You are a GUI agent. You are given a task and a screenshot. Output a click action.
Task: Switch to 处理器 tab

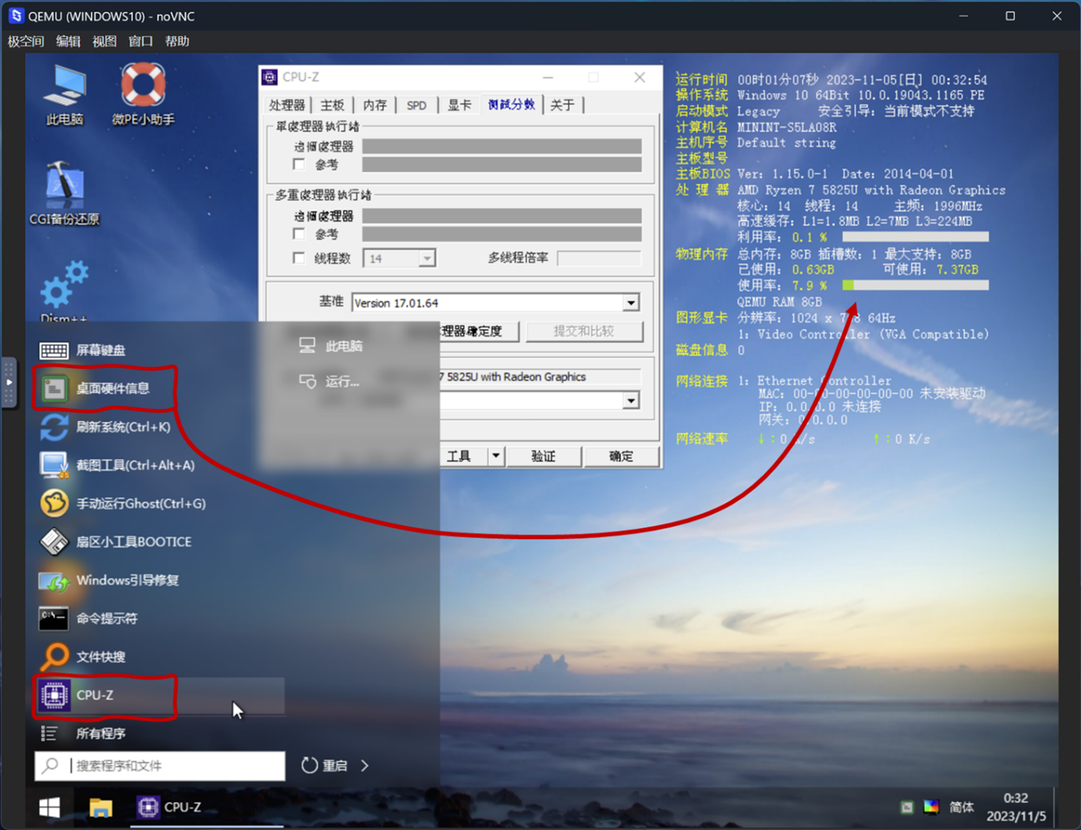287,105
